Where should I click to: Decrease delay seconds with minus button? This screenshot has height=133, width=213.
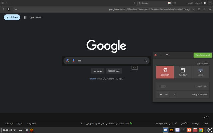[x=166, y=94]
